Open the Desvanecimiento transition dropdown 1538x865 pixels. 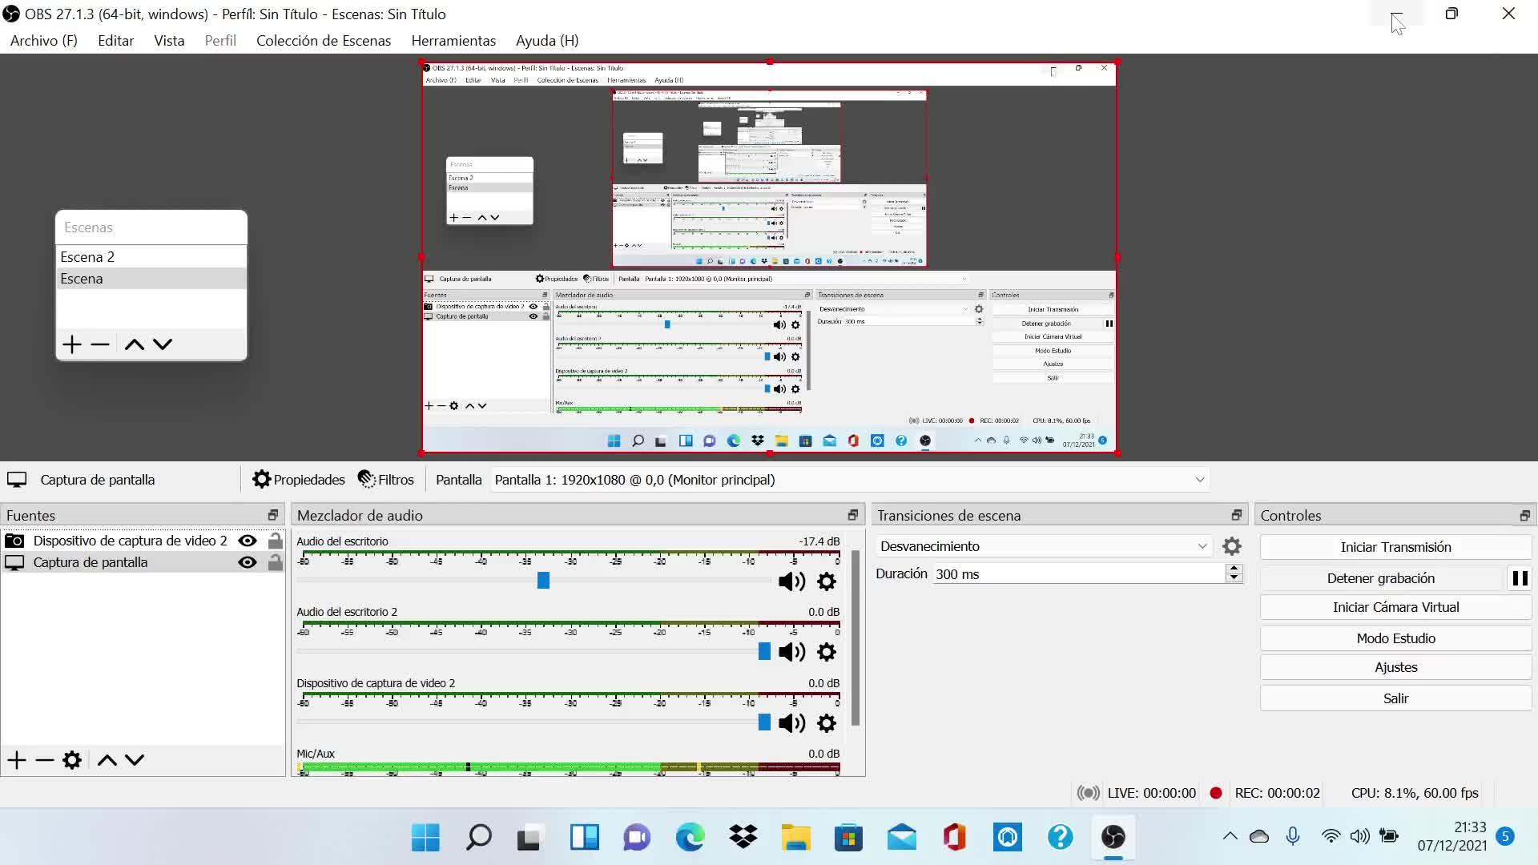(x=1043, y=546)
